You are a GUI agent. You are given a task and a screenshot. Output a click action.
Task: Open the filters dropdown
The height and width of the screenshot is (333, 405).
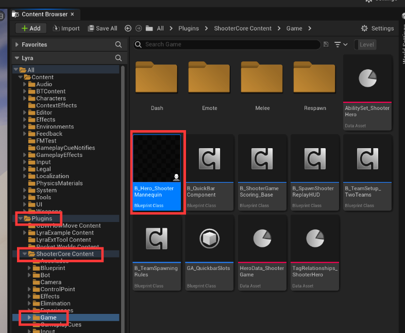point(341,44)
